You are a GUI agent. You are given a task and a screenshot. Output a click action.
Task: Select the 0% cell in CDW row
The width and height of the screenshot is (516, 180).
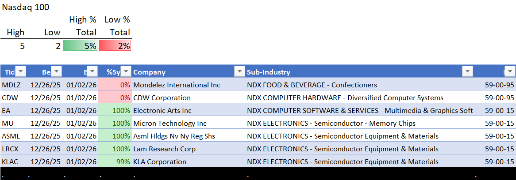click(115, 97)
